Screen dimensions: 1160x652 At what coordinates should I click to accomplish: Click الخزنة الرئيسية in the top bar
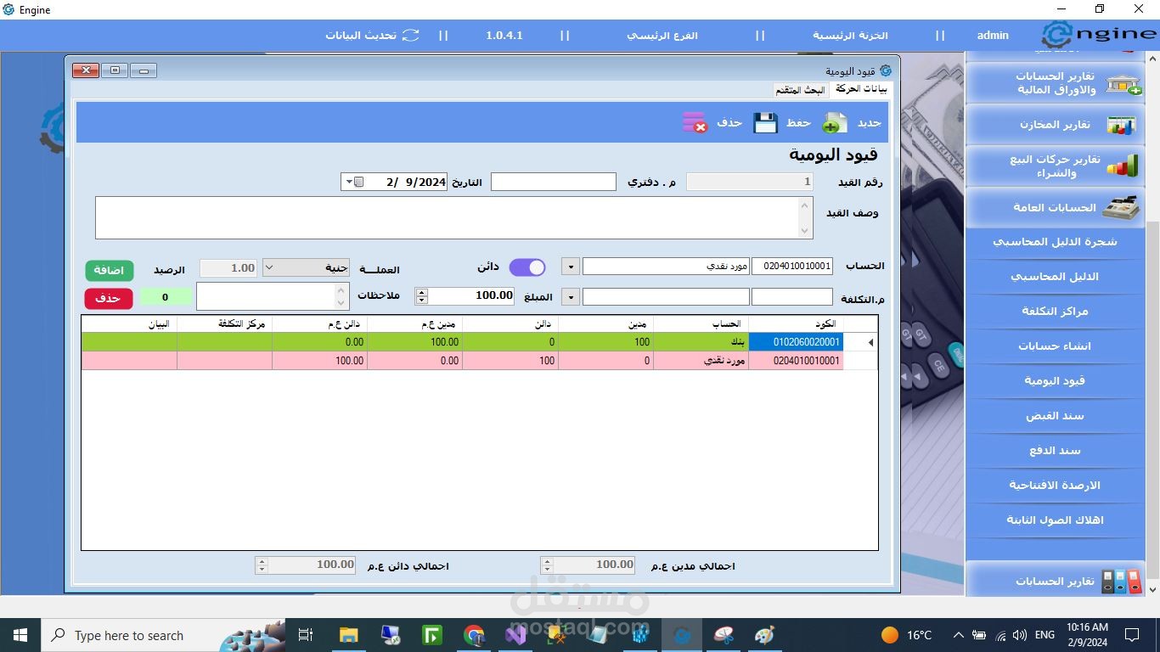(850, 36)
